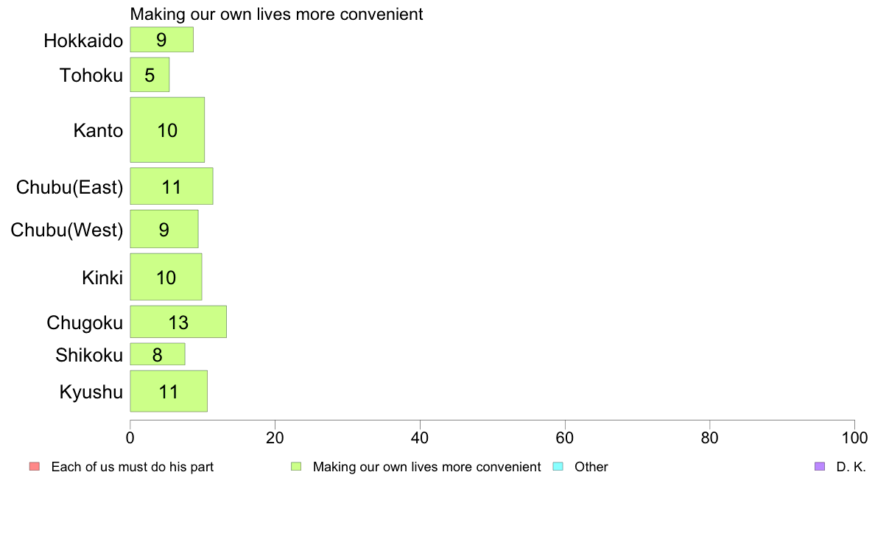Select the Tohoku bar showing 5
The height and width of the screenshot is (542, 875).
(150, 75)
